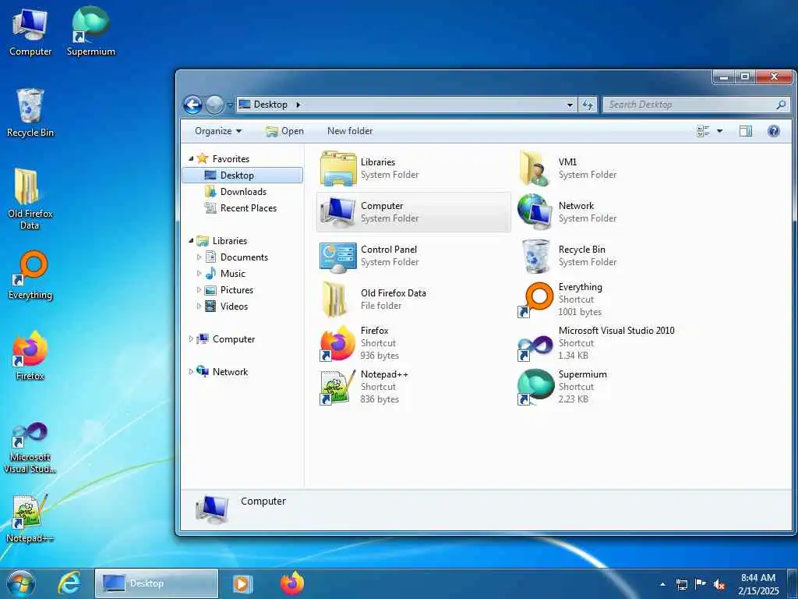
Task: Expand the Videos library node
Action: click(199, 306)
